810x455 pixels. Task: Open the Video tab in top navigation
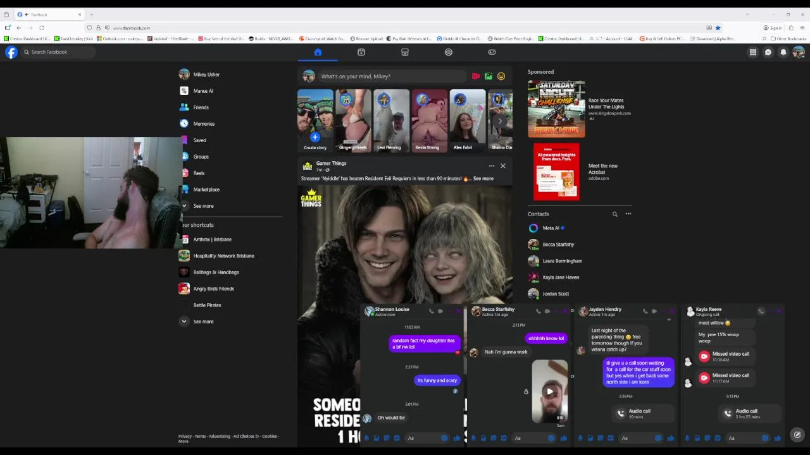click(361, 52)
